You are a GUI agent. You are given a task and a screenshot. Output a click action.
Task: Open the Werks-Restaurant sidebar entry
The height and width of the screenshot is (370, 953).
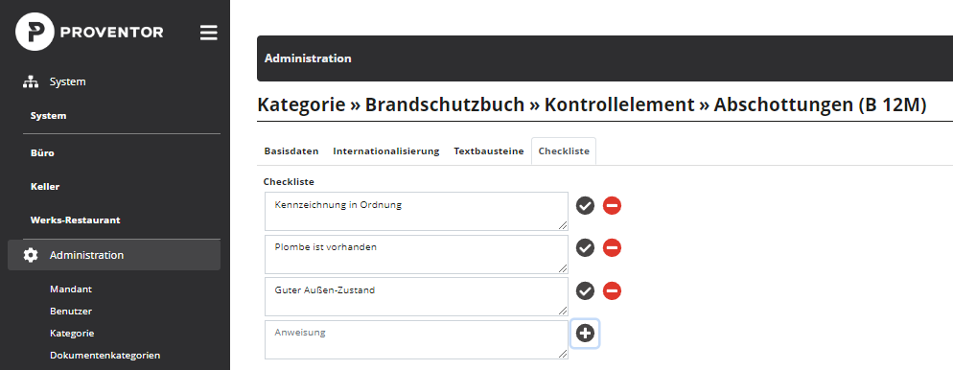tap(76, 220)
